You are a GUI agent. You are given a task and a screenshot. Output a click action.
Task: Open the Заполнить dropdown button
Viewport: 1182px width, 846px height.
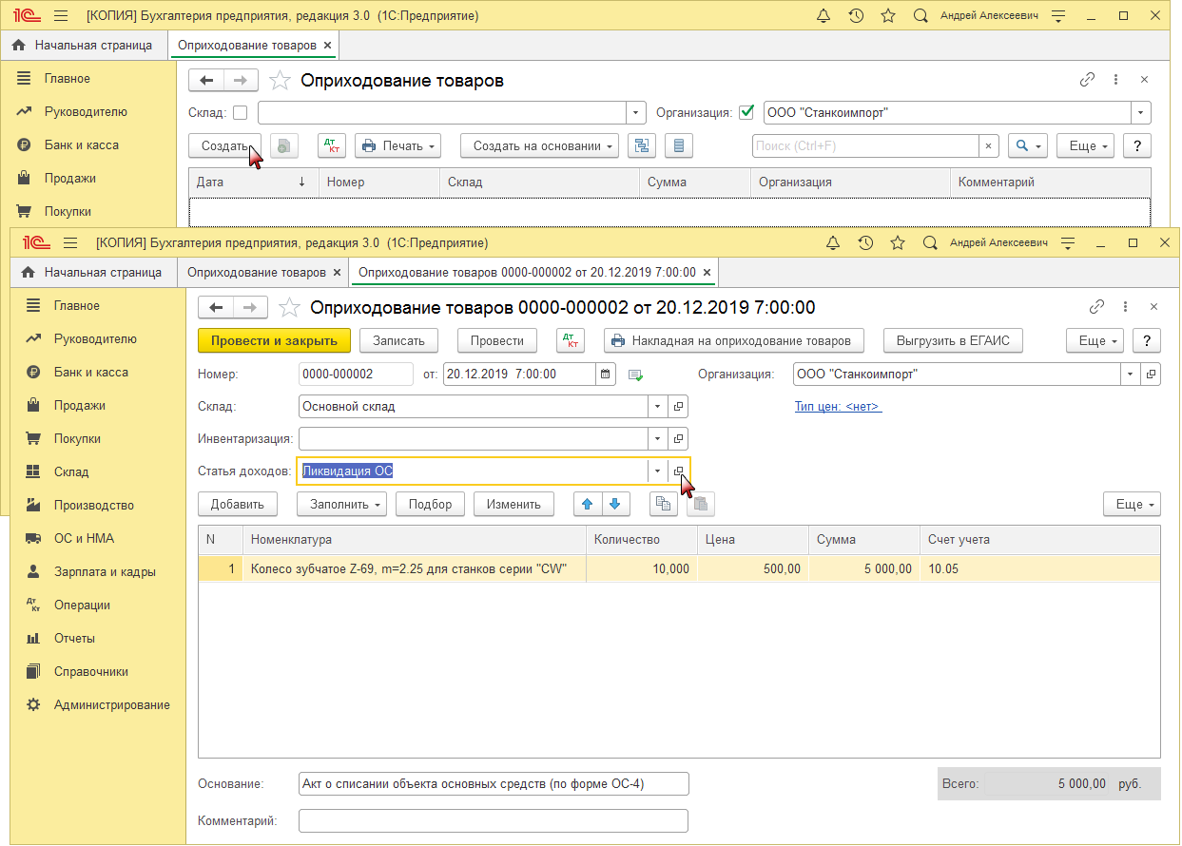(x=341, y=504)
